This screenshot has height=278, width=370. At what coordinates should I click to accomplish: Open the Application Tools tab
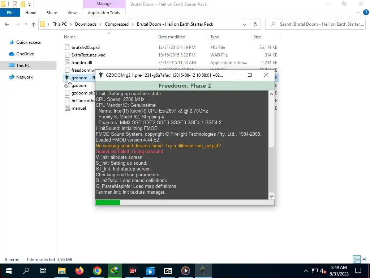click(x=104, y=13)
